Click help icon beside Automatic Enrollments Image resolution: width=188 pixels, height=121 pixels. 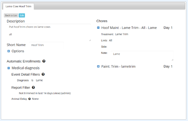pos(44,61)
